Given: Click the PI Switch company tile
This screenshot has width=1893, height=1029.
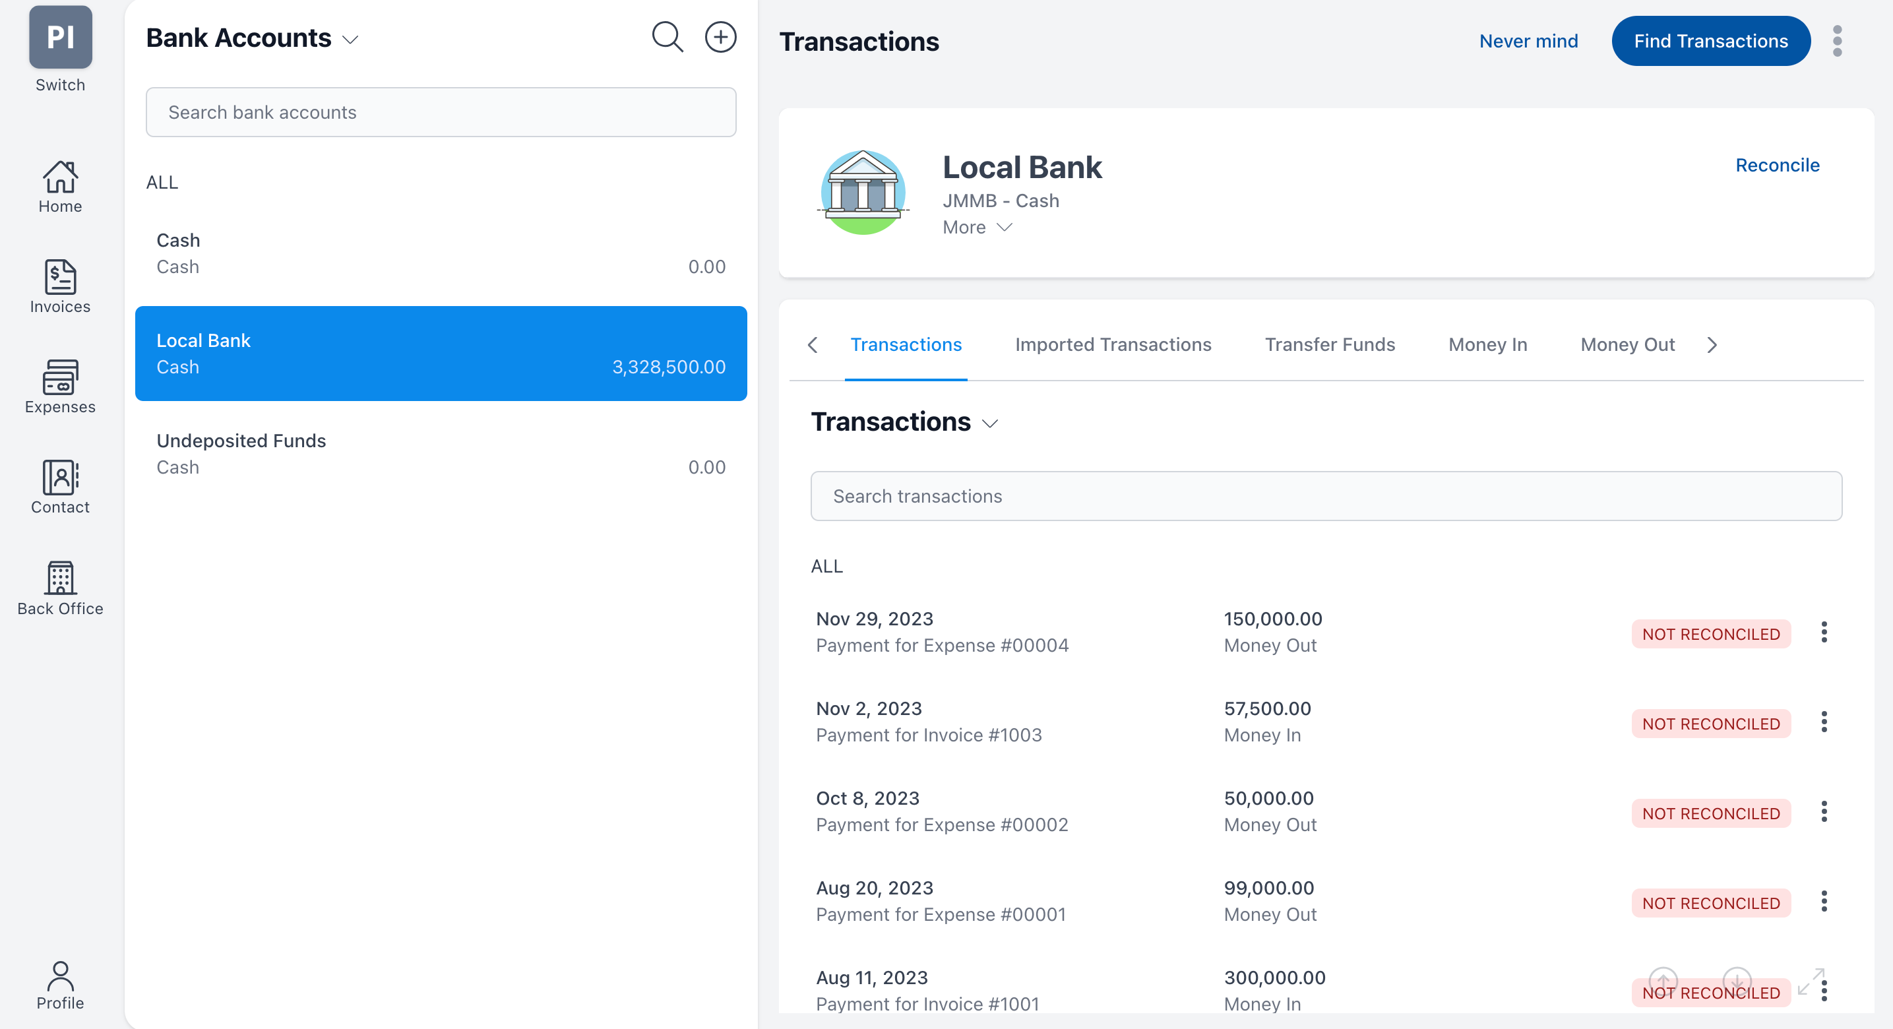Looking at the screenshot, I should 59,38.
